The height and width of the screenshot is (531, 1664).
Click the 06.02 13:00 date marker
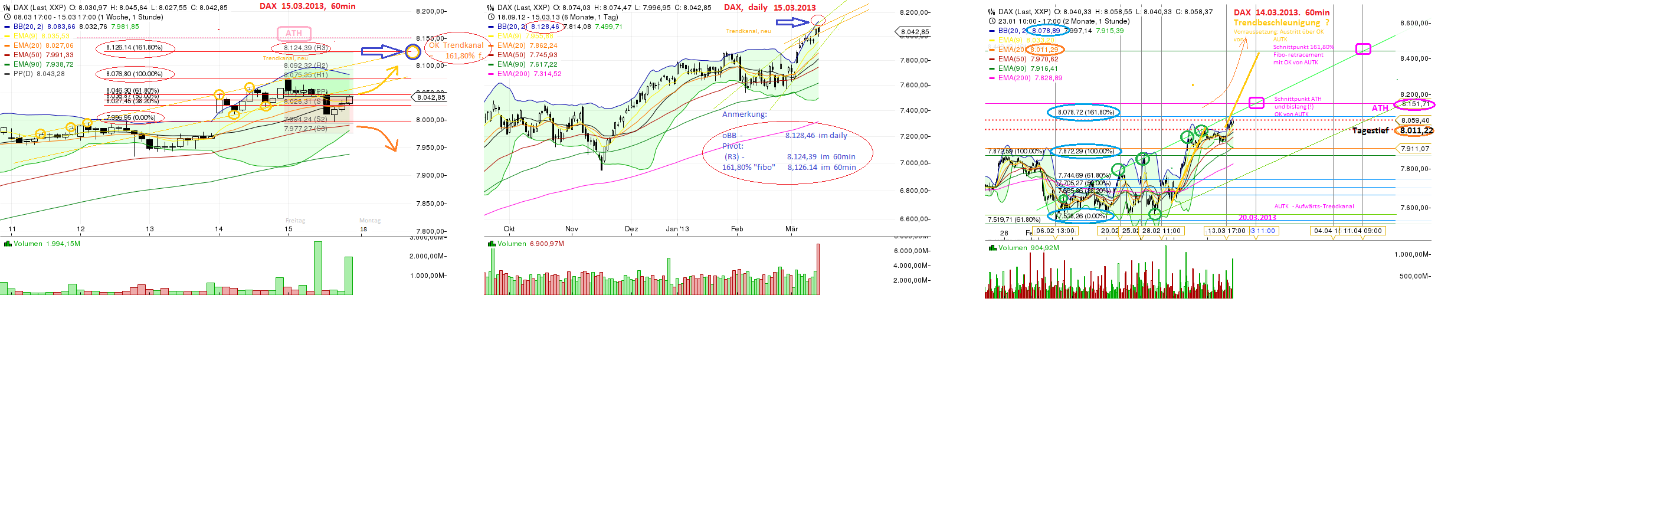click(x=1055, y=231)
